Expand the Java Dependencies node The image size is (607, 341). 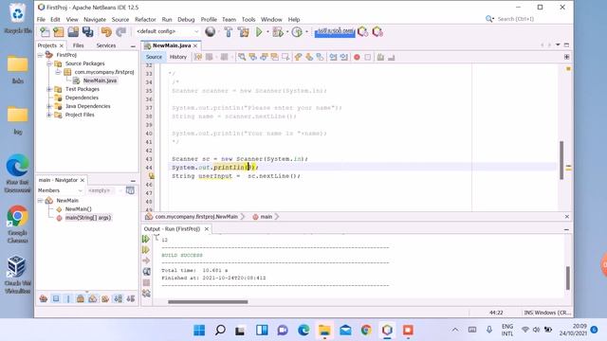(x=49, y=106)
